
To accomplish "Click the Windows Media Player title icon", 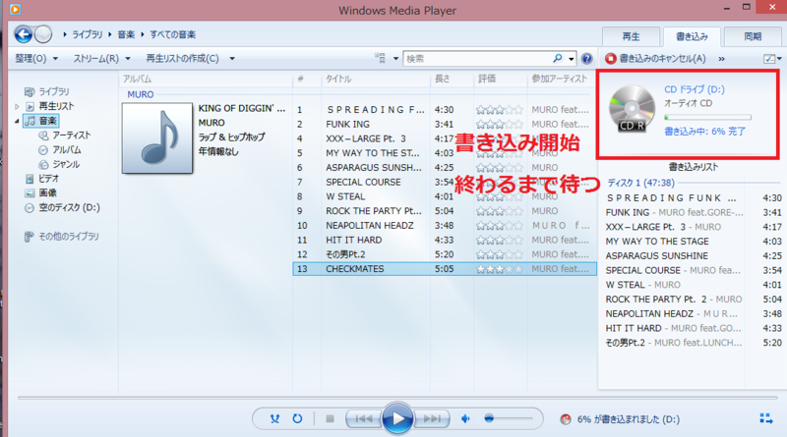I will 15,9.
